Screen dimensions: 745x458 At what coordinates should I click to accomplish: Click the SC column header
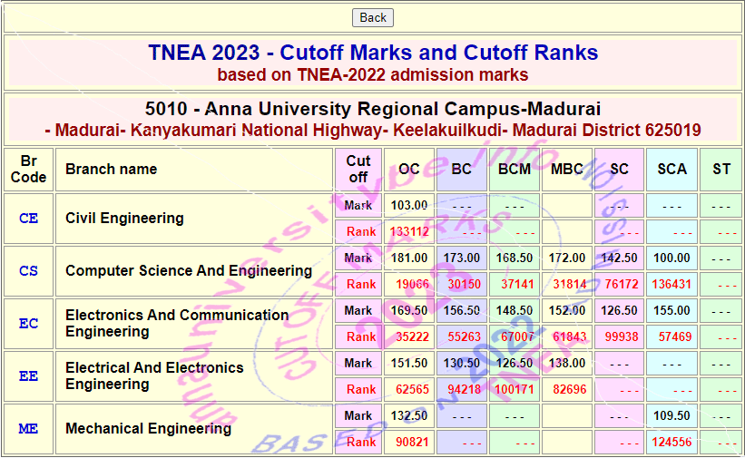coord(619,169)
